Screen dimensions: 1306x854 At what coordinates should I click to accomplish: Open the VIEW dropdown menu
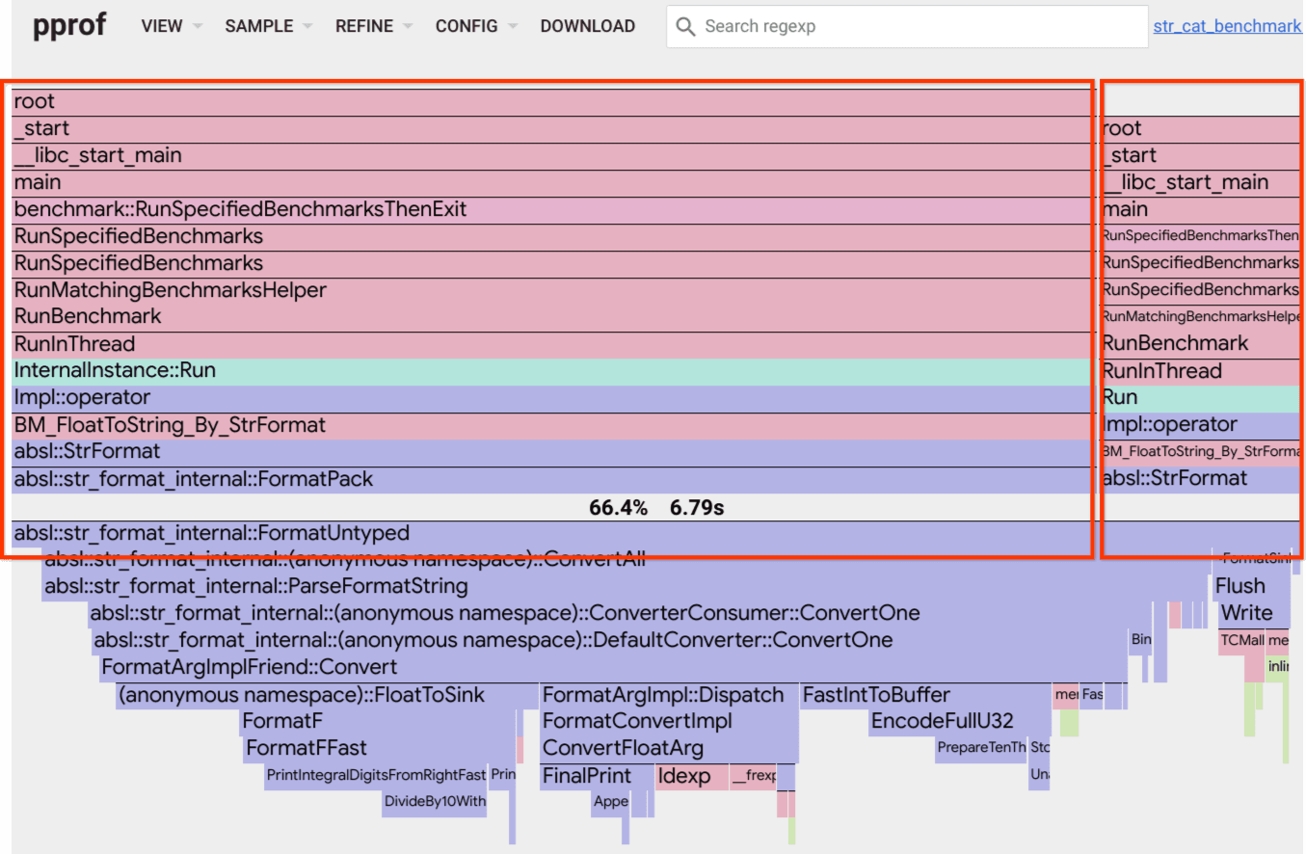pyautogui.click(x=171, y=27)
